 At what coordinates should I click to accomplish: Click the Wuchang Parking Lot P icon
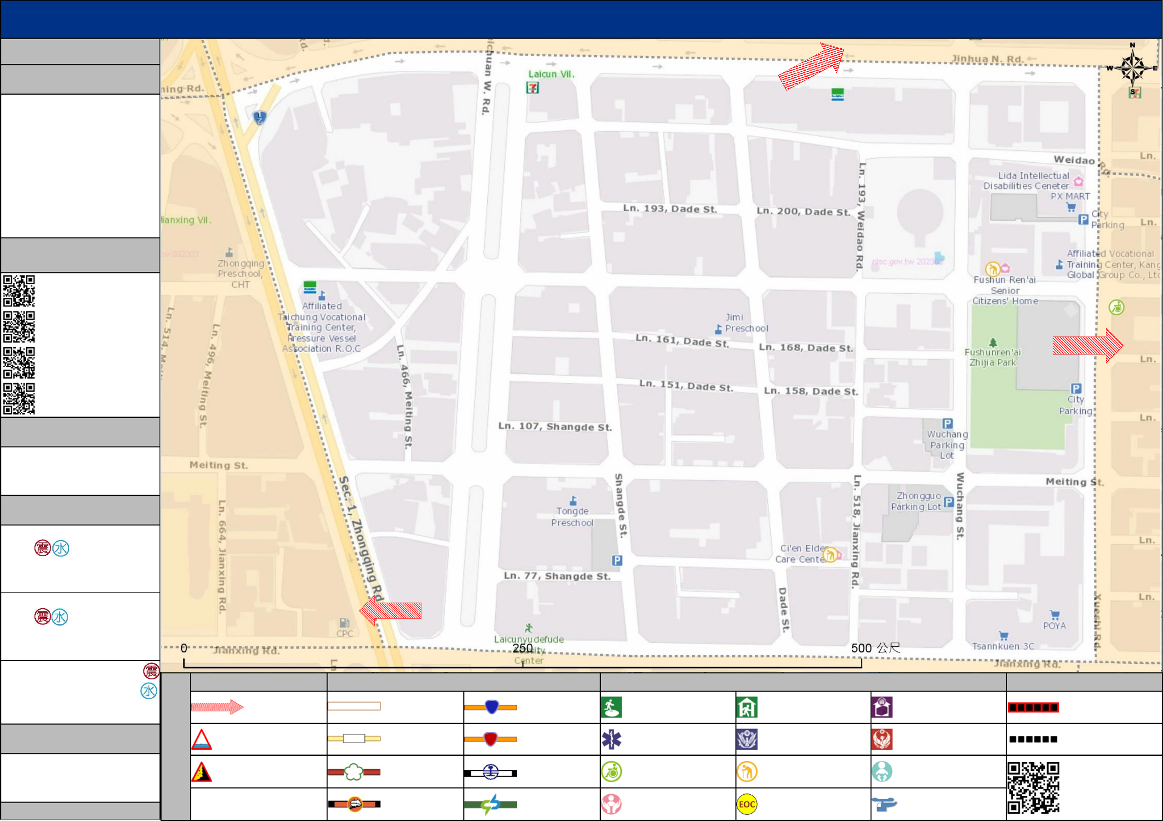click(947, 423)
